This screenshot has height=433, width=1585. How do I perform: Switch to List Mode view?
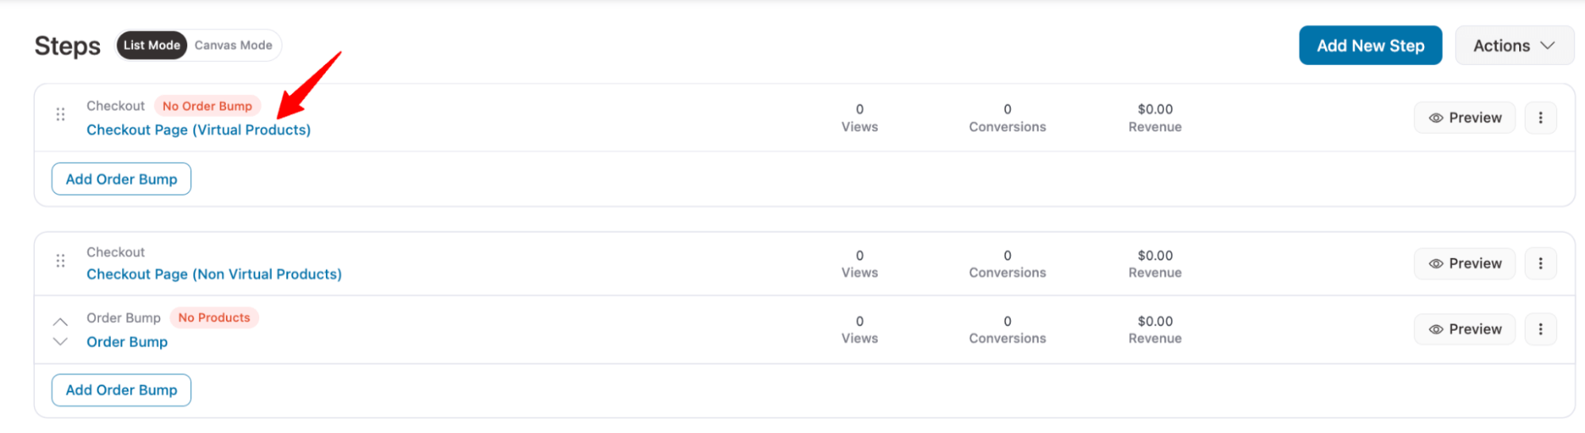[x=151, y=45]
